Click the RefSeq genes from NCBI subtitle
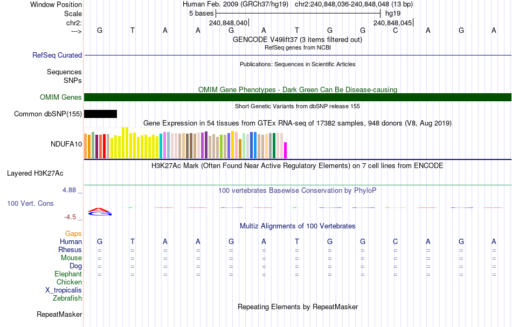The image size is (512, 327). click(298, 47)
